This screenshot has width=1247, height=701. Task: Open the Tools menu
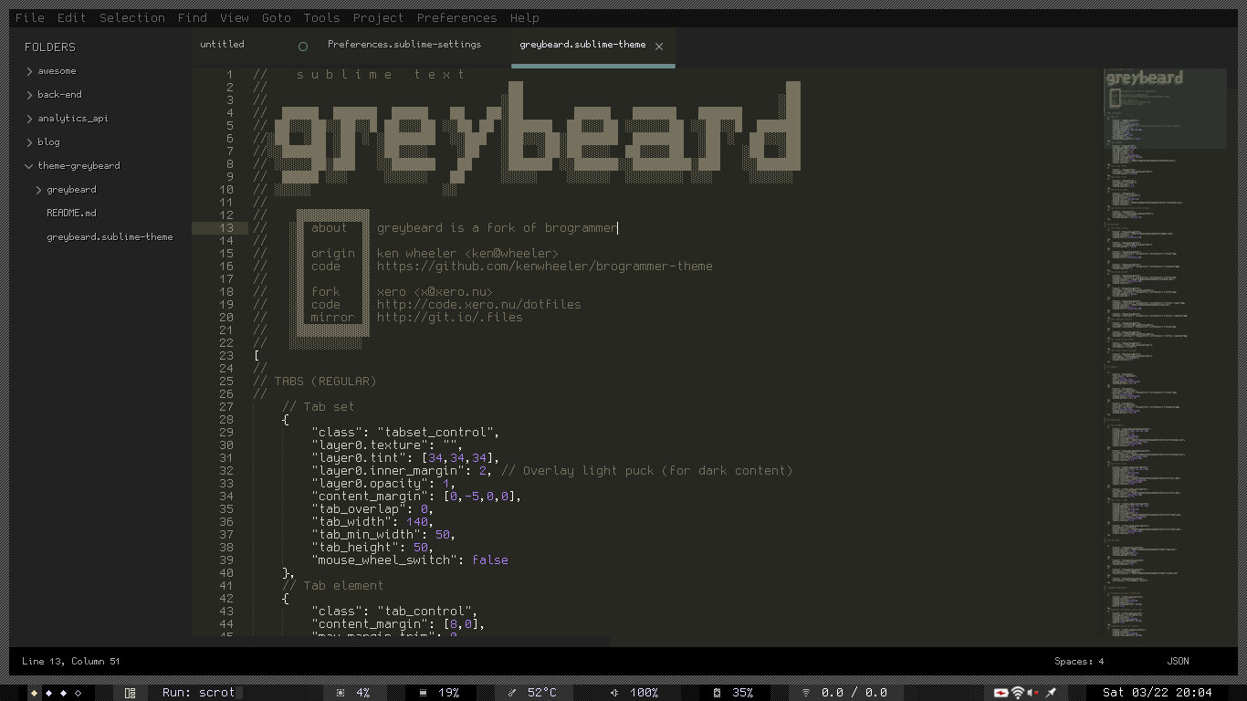[x=321, y=17]
